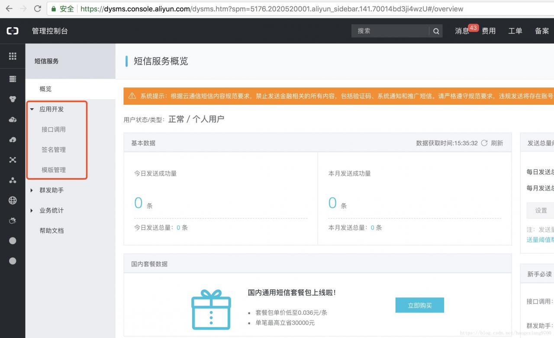Open 签名管理 signature management
This screenshot has height=338, width=554.
click(54, 150)
